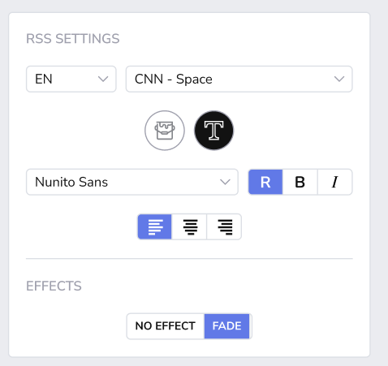Choose the FADE effect option
This screenshot has height=366, width=388.
click(226, 326)
